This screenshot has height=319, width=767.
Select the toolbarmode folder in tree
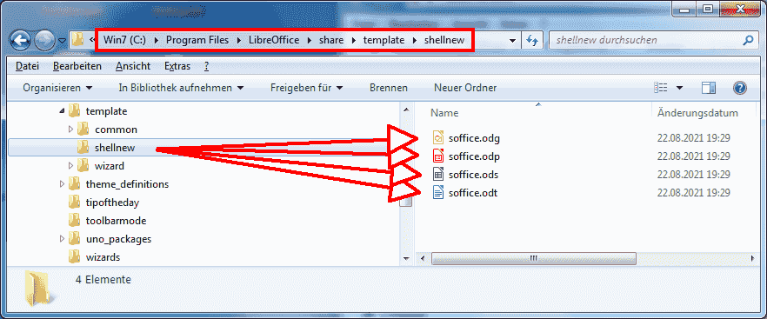(x=116, y=221)
